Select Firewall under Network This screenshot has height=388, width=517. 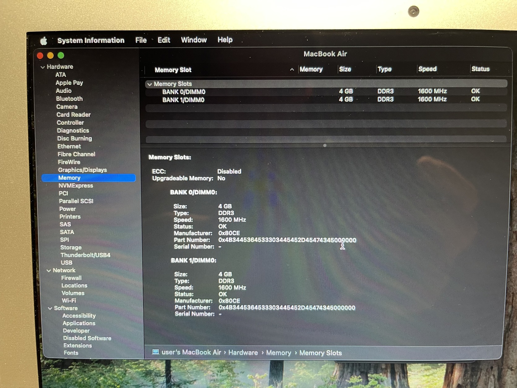point(71,278)
